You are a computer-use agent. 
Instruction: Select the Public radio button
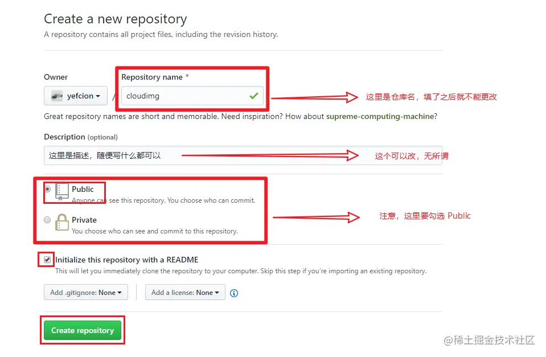(47, 189)
